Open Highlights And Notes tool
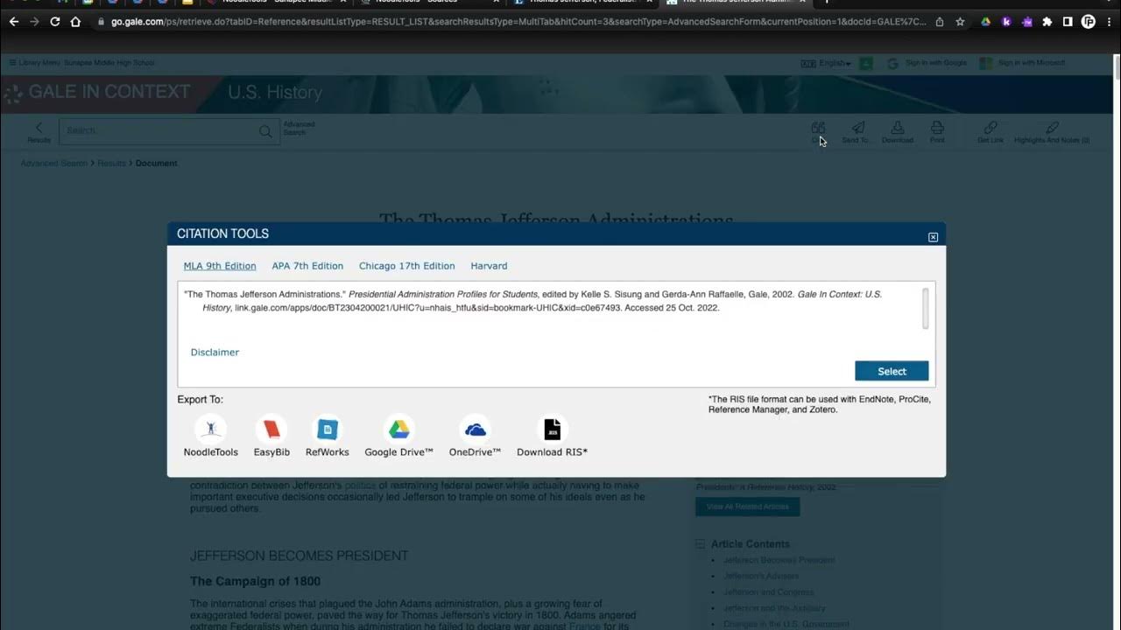 click(1052, 132)
